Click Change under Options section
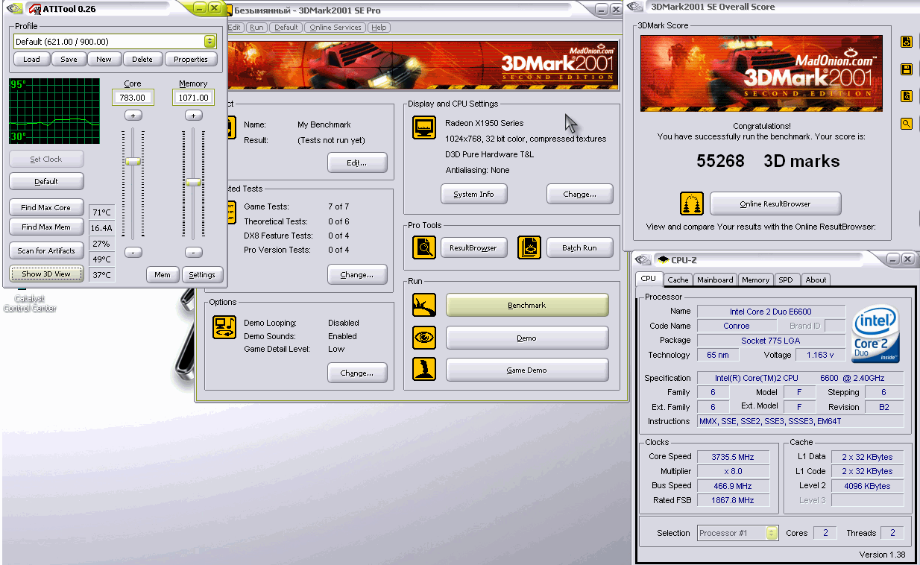Image resolution: width=920 pixels, height=565 pixels. click(357, 373)
